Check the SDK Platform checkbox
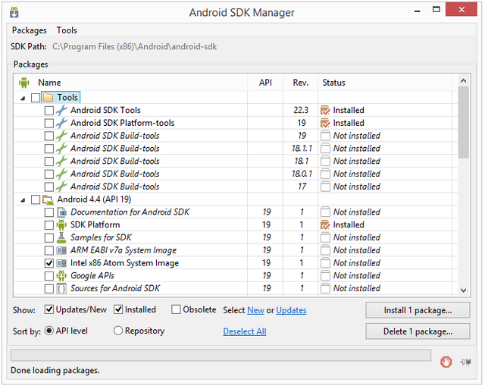This screenshot has width=485, height=386. [48, 225]
